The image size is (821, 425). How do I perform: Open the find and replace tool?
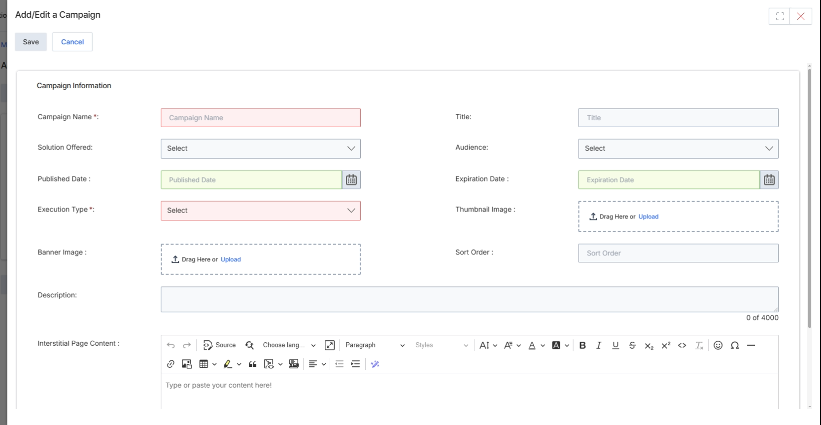tap(250, 345)
